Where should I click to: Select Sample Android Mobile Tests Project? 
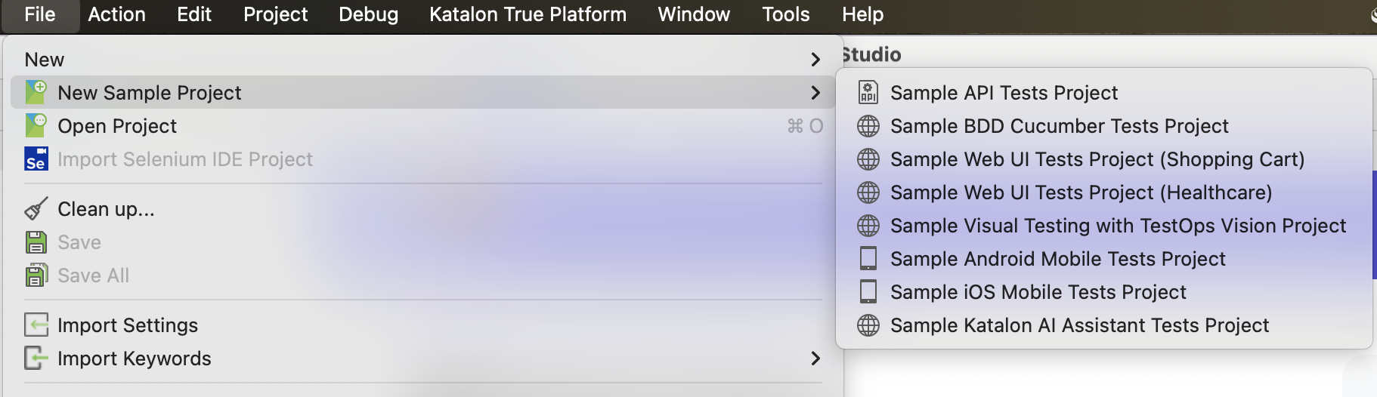click(x=1104, y=258)
